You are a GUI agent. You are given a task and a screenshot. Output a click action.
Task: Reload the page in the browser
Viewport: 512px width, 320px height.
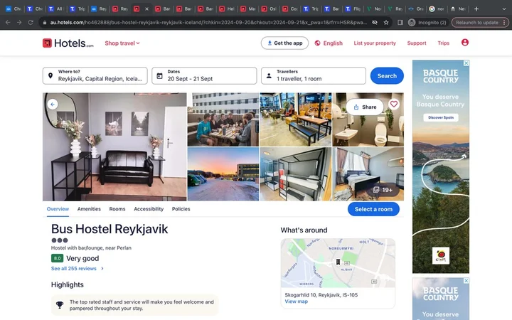[x=31, y=22]
